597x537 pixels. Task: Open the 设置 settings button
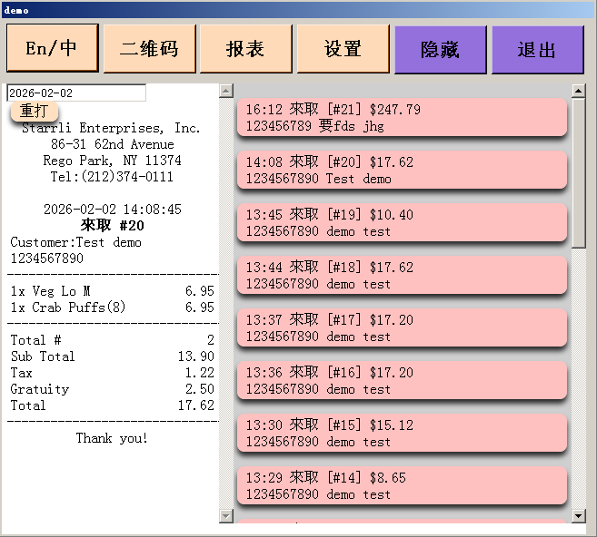(343, 49)
